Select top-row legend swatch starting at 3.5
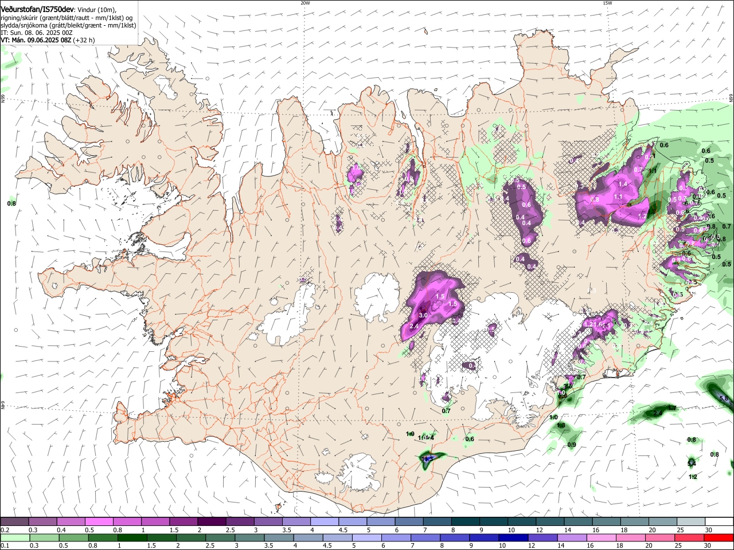The image size is (734, 550). click(296, 522)
